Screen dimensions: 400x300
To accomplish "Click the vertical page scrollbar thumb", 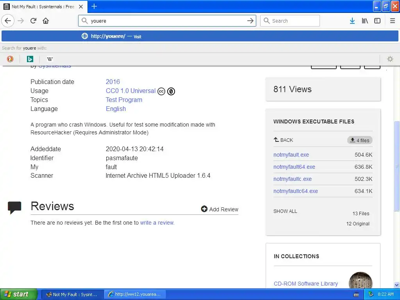I will pyautogui.click(x=397, y=166).
